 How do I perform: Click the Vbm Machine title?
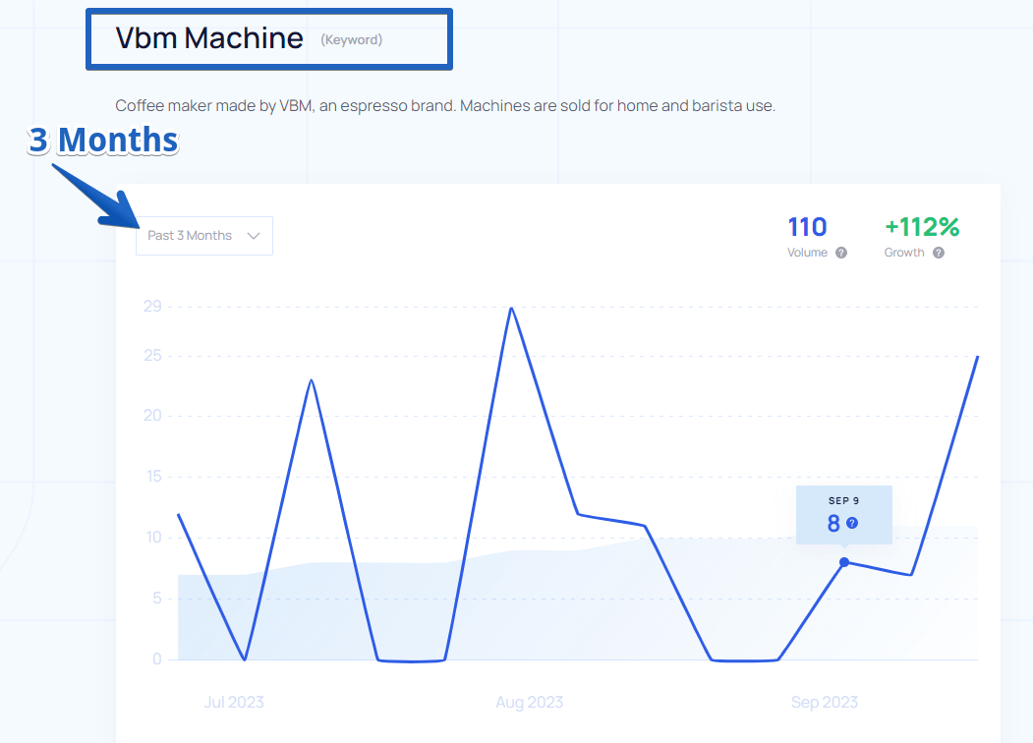pos(209,38)
